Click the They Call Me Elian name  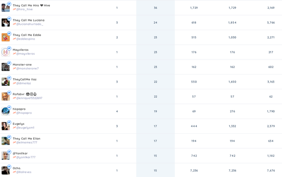26,138
